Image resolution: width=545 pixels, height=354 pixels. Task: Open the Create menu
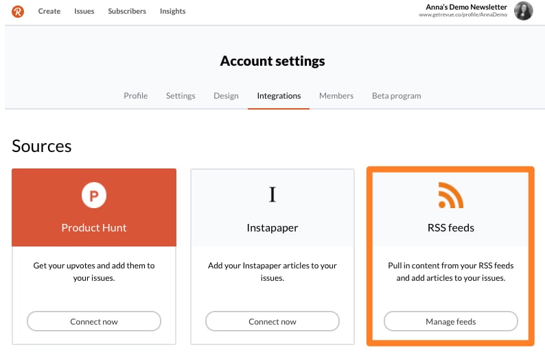click(x=49, y=11)
